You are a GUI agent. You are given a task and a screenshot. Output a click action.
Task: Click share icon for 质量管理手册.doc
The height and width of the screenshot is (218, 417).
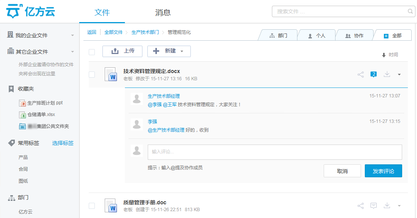[x=361, y=206]
